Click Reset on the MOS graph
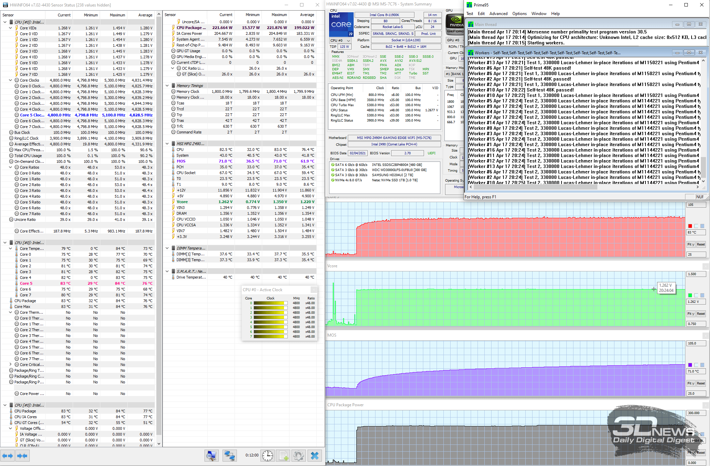The image size is (710, 466). tap(701, 383)
